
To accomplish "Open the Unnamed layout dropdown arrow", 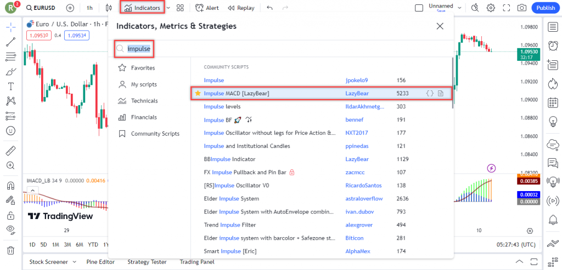I will [x=459, y=8].
